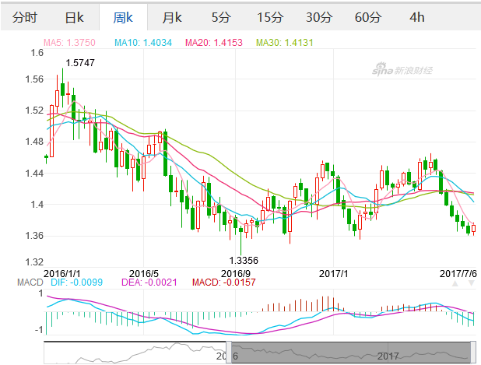Switch to the 分时 chart tab
Image resolution: width=481 pixels, height=365 pixels.
[x=25, y=17]
